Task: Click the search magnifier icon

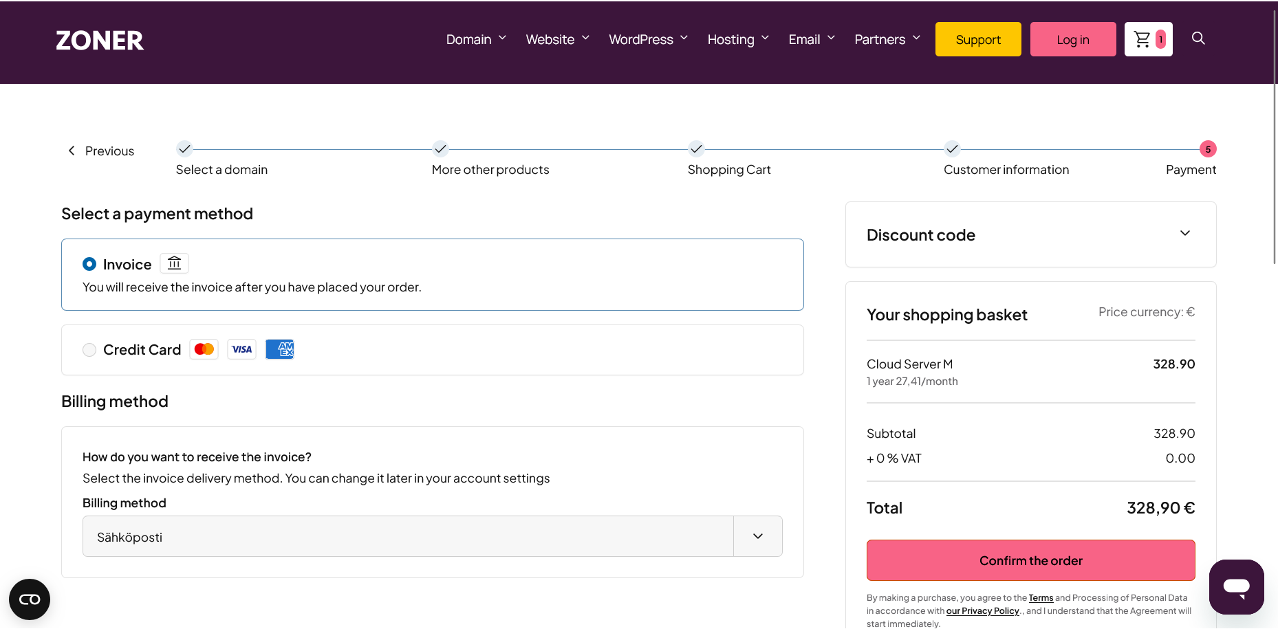Action: click(1198, 38)
